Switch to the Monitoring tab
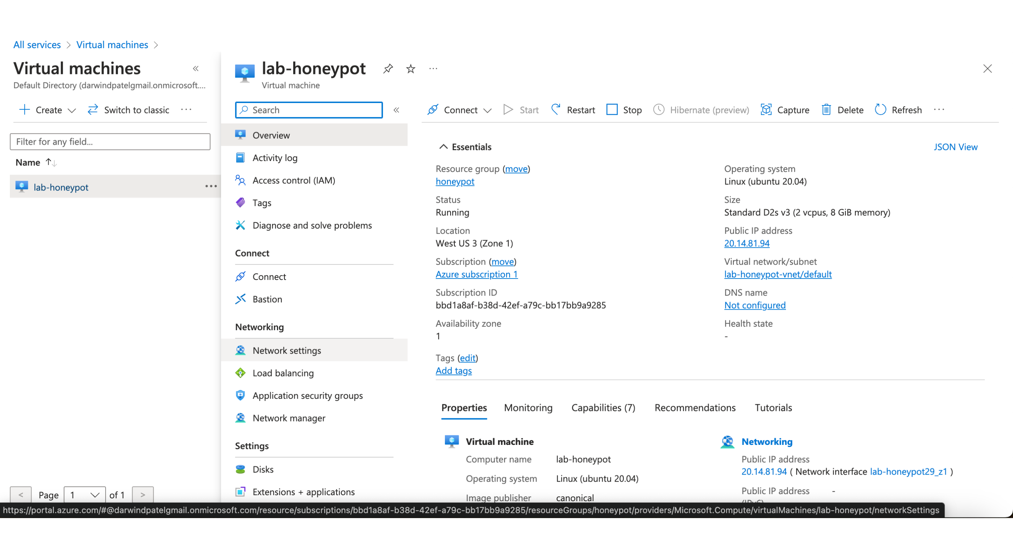 point(528,407)
